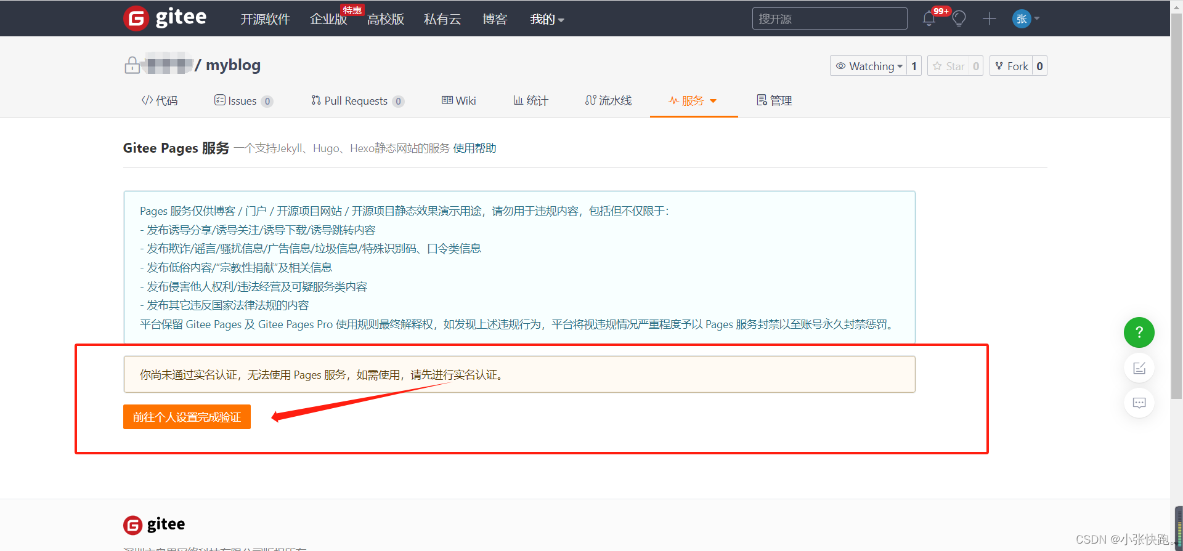Viewport: 1183px width, 551px height.
Task: Fork the repository
Action: coord(1011,66)
